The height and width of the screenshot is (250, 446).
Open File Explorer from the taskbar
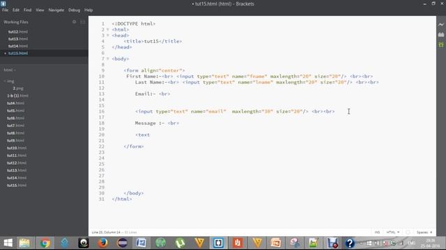pyautogui.click(x=24, y=243)
